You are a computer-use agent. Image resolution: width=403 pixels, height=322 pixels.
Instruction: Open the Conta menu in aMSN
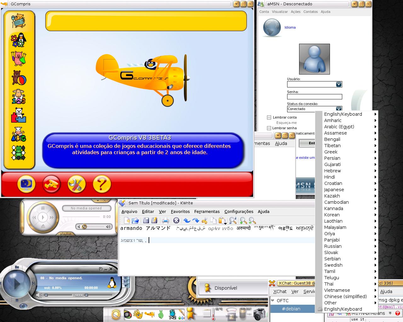(264, 12)
